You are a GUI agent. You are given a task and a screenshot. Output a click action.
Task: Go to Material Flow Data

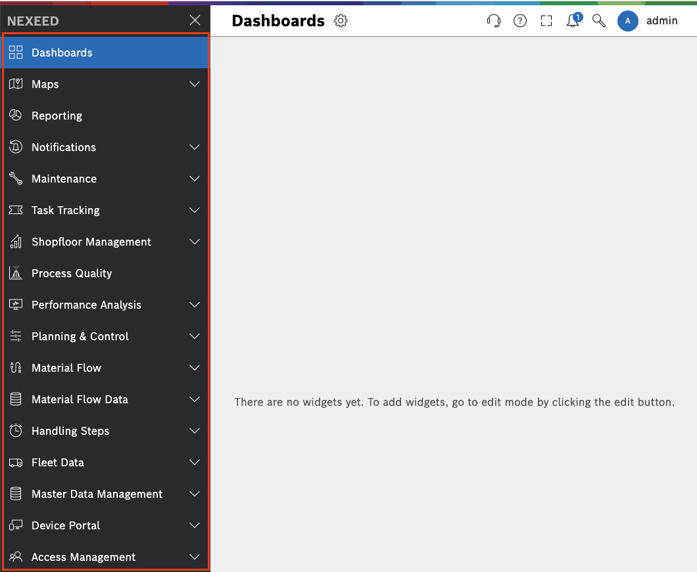80,399
